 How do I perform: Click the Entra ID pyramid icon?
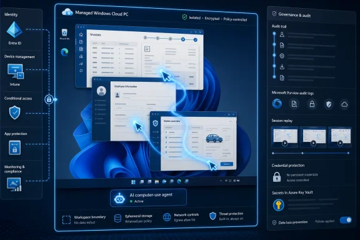tap(14, 29)
